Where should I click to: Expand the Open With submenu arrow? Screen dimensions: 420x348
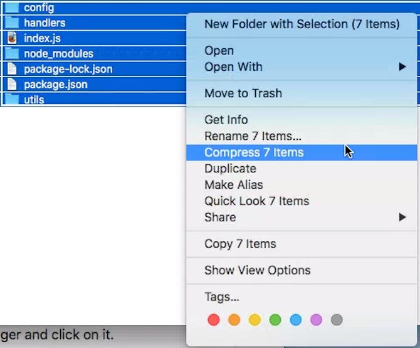pos(402,66)
